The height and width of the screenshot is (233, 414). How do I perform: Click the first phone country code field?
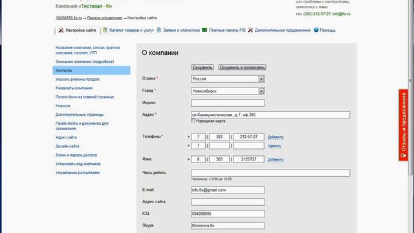point(198,137)
